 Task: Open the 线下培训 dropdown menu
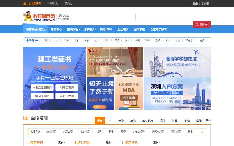(x=90, y=30)
